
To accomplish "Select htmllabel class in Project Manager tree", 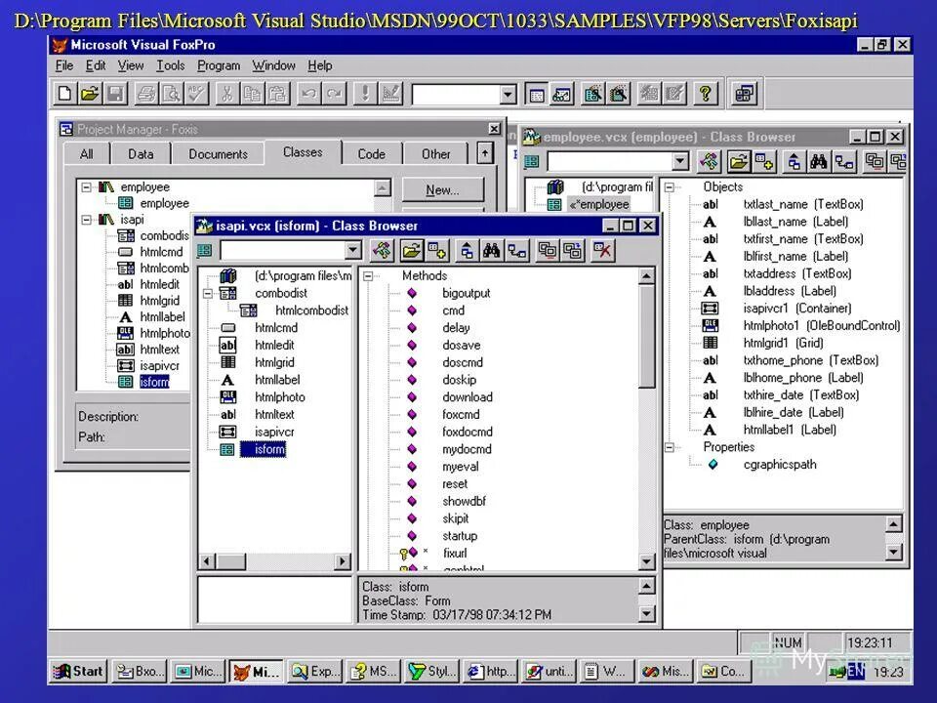I will tap(162, 316).
